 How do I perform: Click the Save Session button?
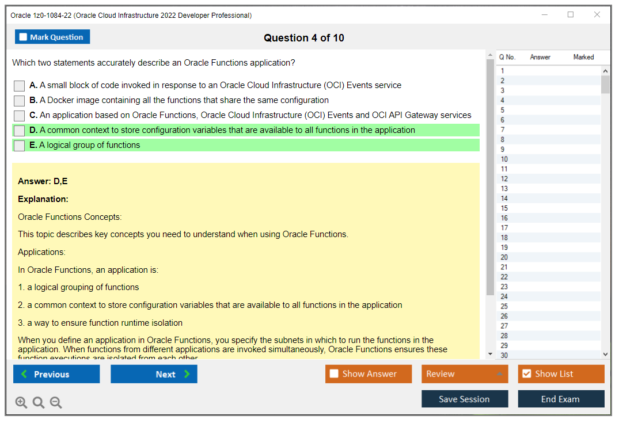(465, 399)
